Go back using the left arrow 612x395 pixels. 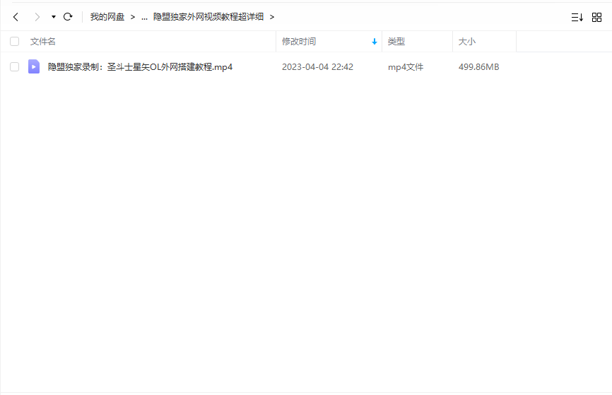tap(16, 17)
